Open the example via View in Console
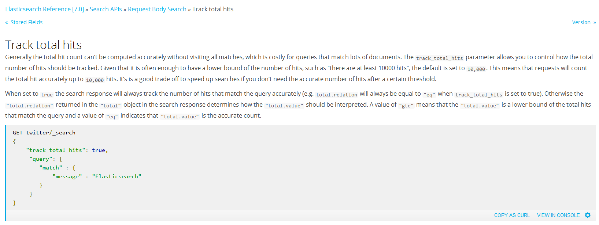The width and height of the screenshot is (599, 225). (558, 215)
